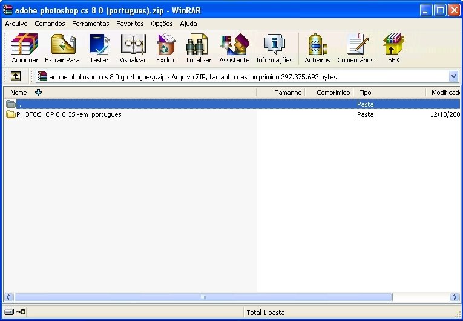Select the PHOTOSHOP 8.0 CS -em portugues folder
This screenshot has width=463, height=321.
click(x=69, y=114)
